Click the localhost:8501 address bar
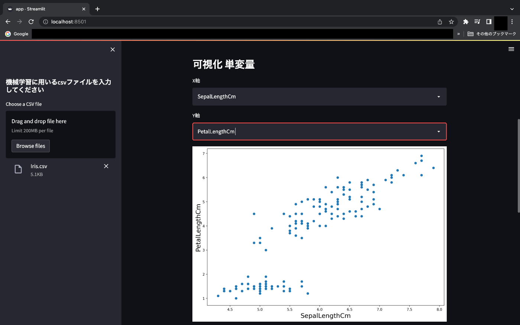 pos(238,22)
